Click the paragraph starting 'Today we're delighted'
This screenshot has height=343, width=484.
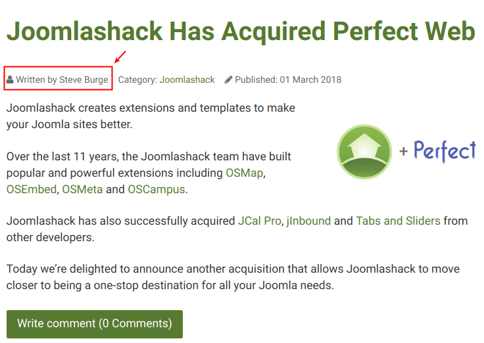point(233,277)
